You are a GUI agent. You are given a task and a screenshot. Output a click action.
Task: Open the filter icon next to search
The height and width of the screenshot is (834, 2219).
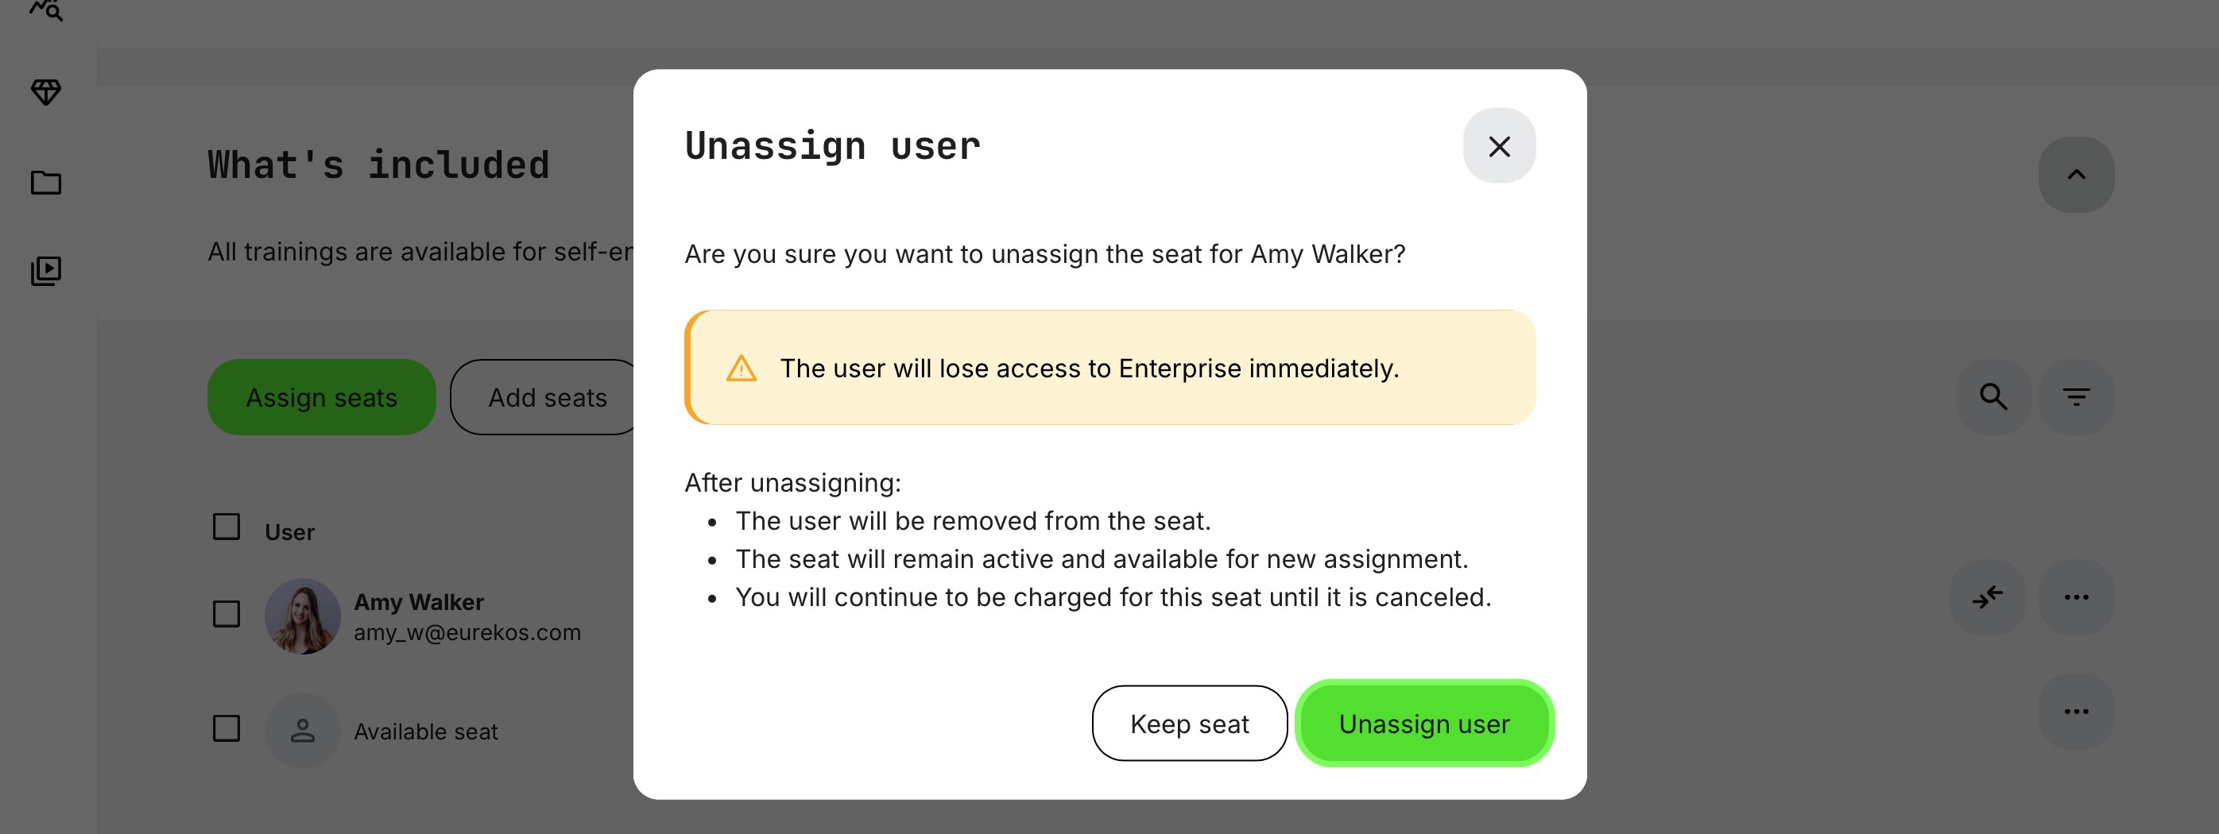tap(2077, 397)
